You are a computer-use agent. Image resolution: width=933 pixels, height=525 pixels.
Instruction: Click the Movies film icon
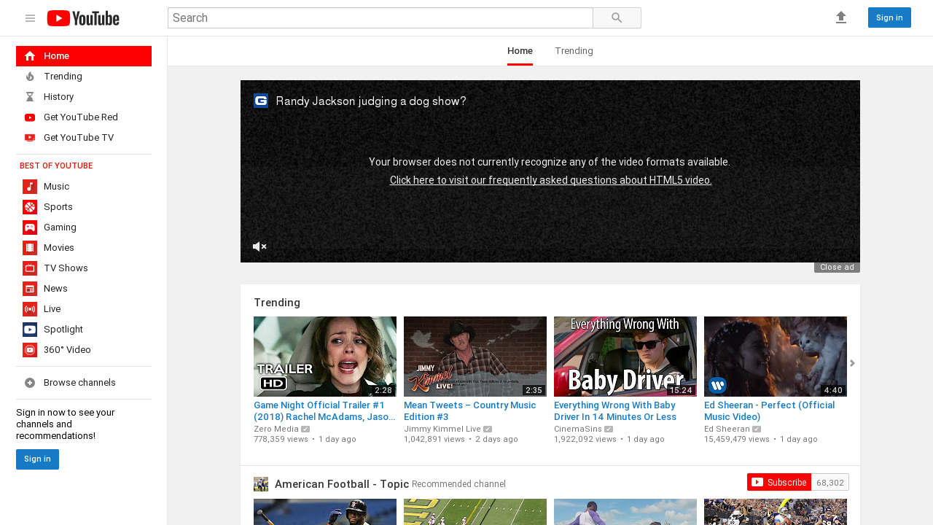pyautogui.click(x=30, y=248)
